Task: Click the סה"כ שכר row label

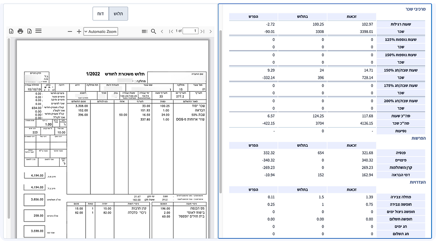Action: [401, 123]
